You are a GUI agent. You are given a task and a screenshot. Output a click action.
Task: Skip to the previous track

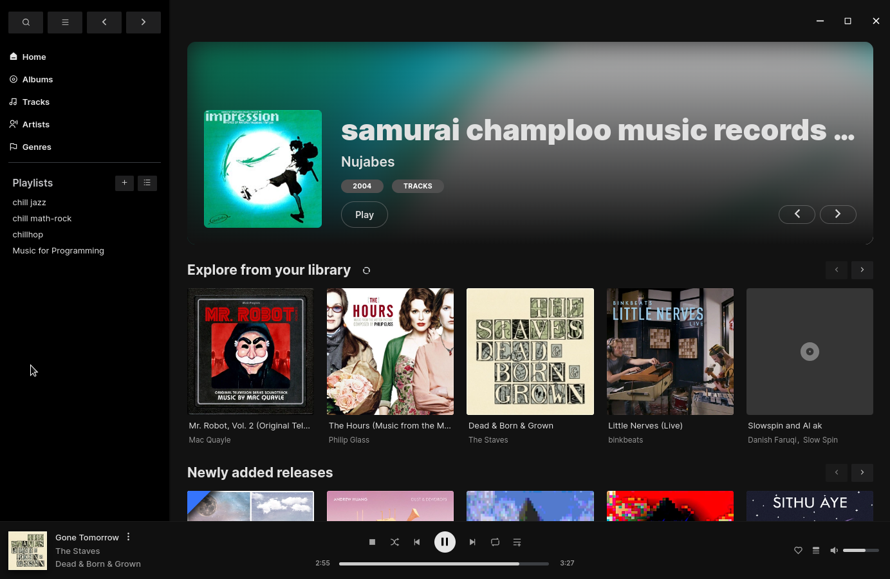click(x=417, y=542)
